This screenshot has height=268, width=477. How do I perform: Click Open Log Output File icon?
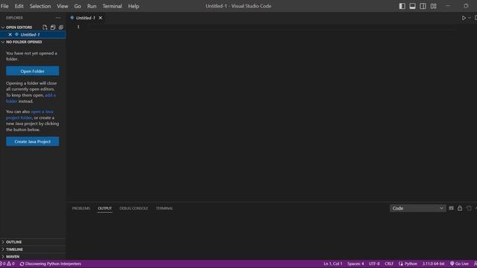[469, 208]
